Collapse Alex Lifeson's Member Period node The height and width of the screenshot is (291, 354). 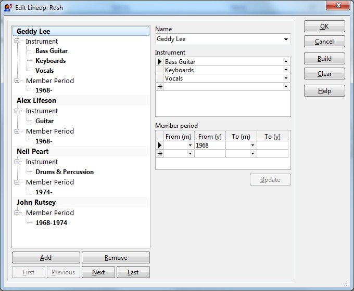(17, 131)
